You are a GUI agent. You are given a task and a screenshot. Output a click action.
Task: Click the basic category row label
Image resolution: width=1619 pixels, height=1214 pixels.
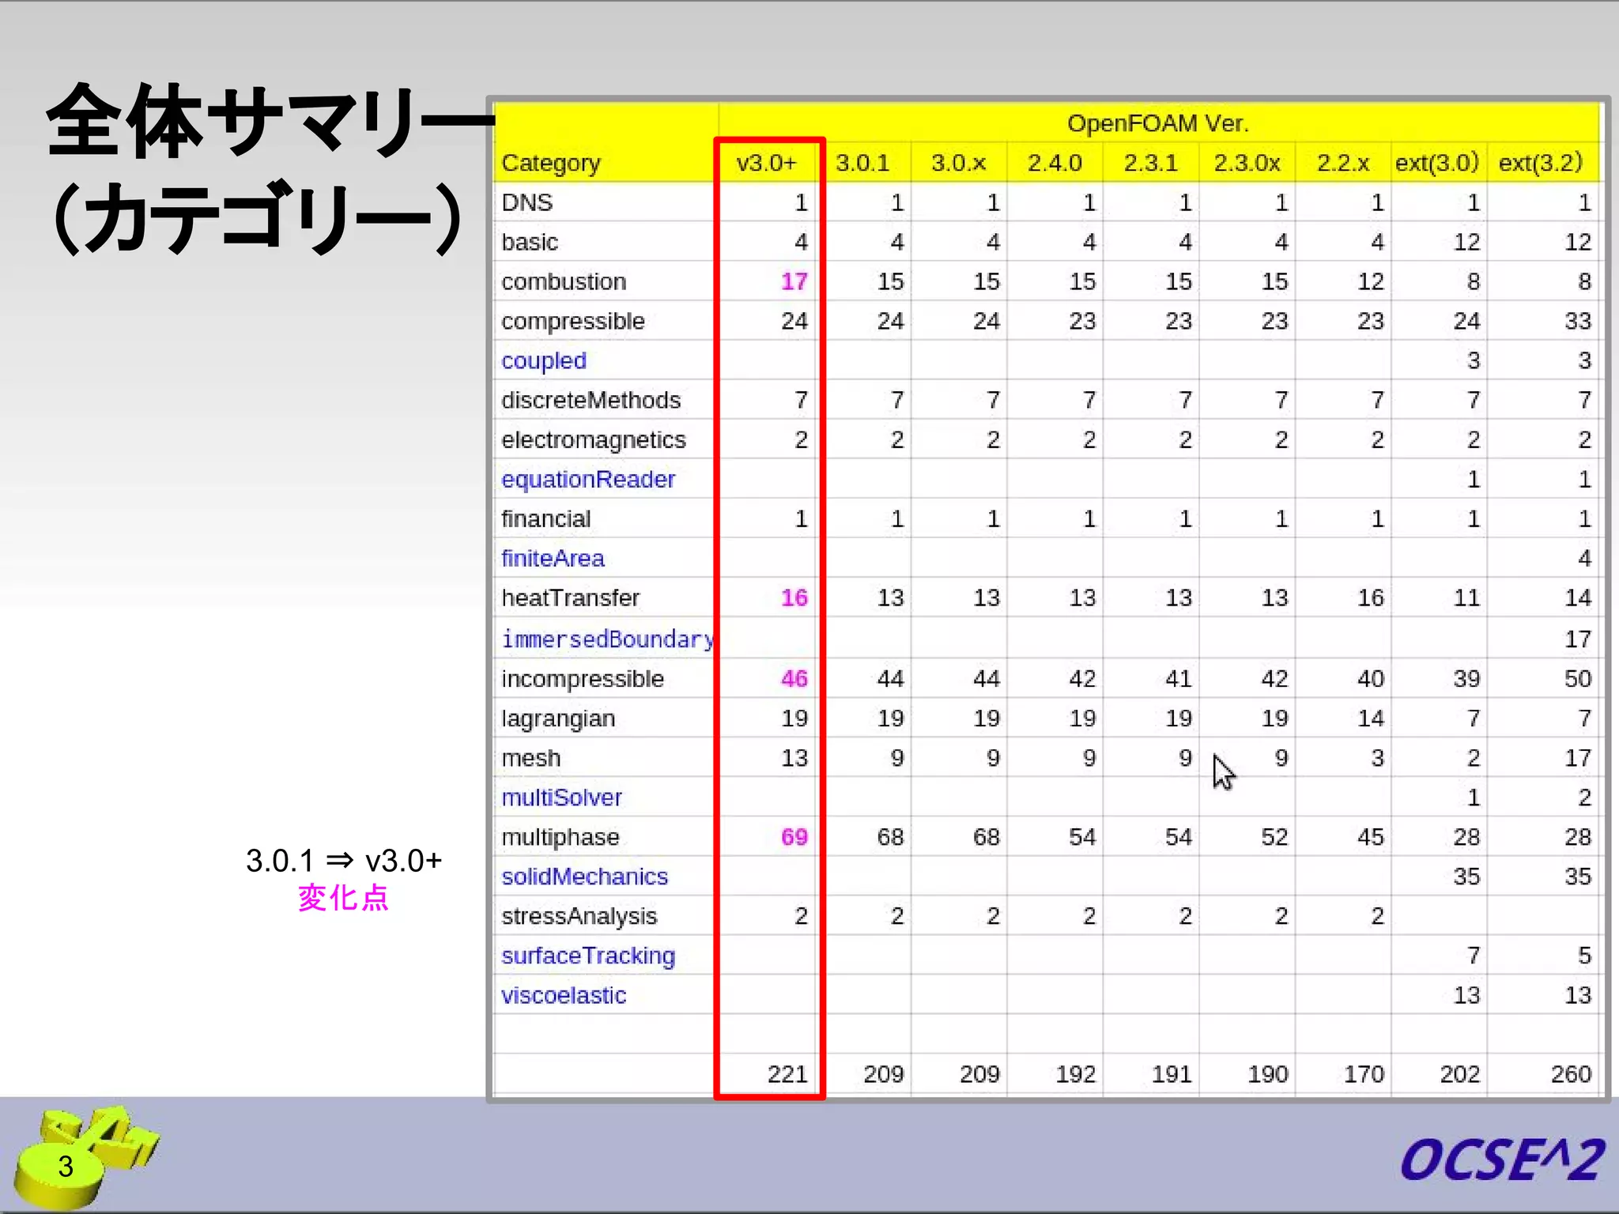(530, 242)
